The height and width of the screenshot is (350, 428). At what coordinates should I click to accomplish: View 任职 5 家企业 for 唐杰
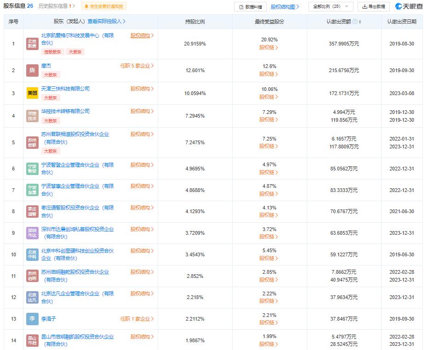point(137,66)
